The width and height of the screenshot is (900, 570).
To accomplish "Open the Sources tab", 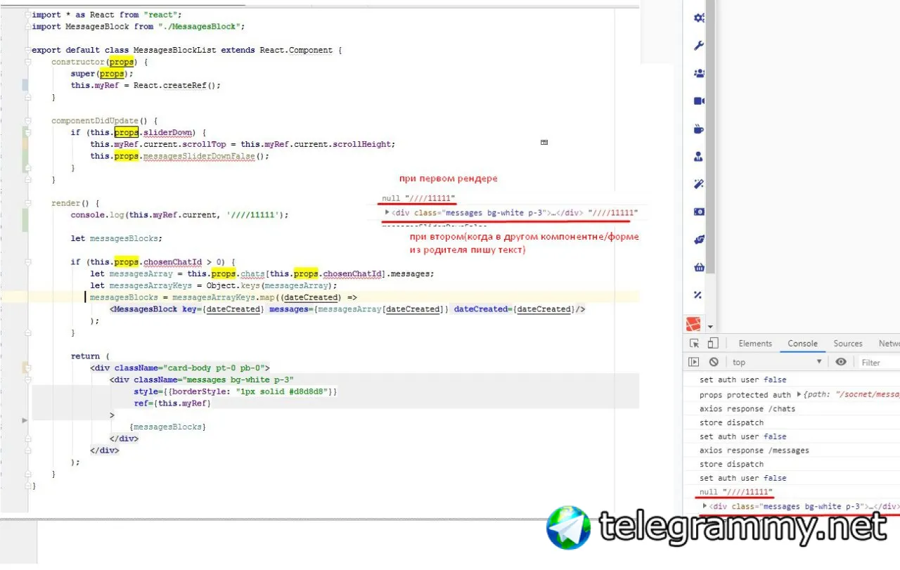I will pyautogui.click(x=848, y=344).
